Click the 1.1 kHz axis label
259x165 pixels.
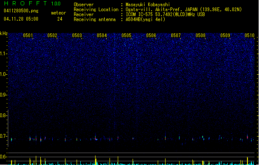pyautogui.click(x=4, y=54)
